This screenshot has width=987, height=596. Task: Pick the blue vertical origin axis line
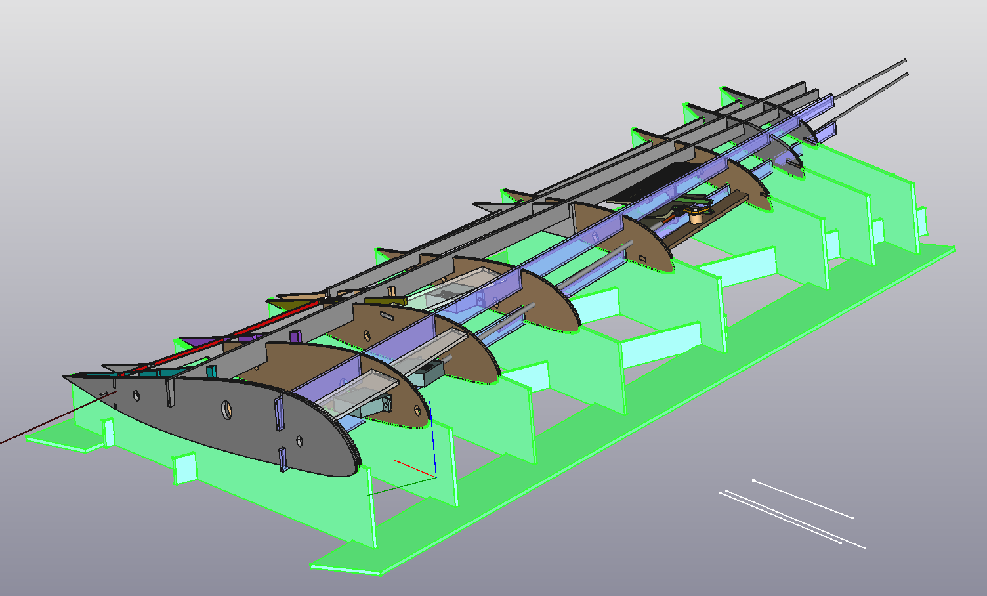coord(431,440)
